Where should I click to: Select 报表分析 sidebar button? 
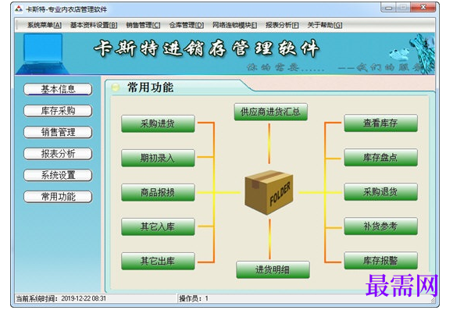click(58, 154)
